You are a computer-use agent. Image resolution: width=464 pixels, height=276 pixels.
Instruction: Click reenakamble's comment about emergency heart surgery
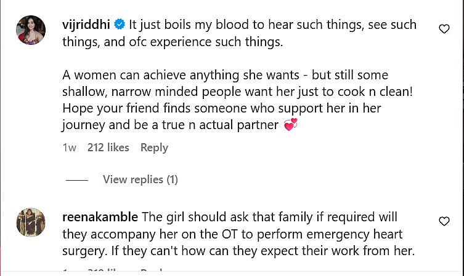[x=240, y=234]
